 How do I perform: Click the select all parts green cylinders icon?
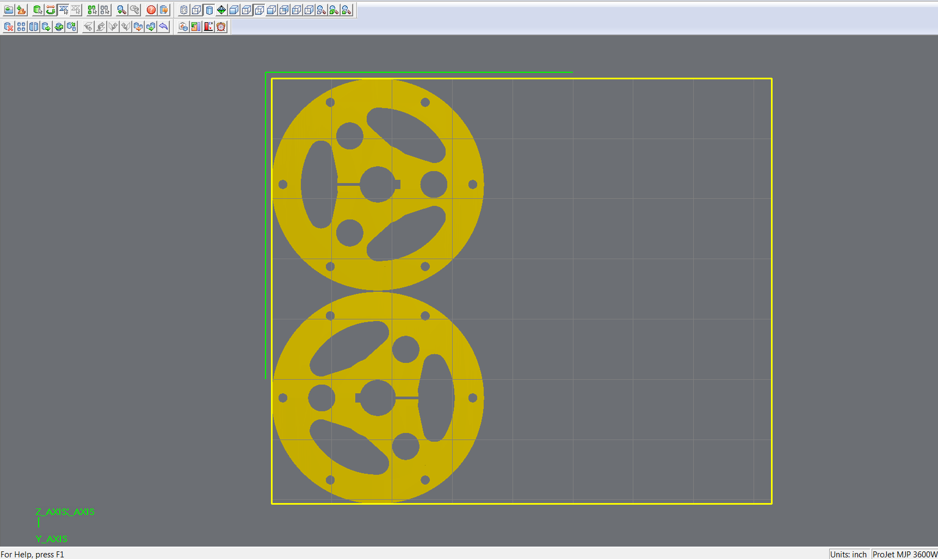[92, 10]
